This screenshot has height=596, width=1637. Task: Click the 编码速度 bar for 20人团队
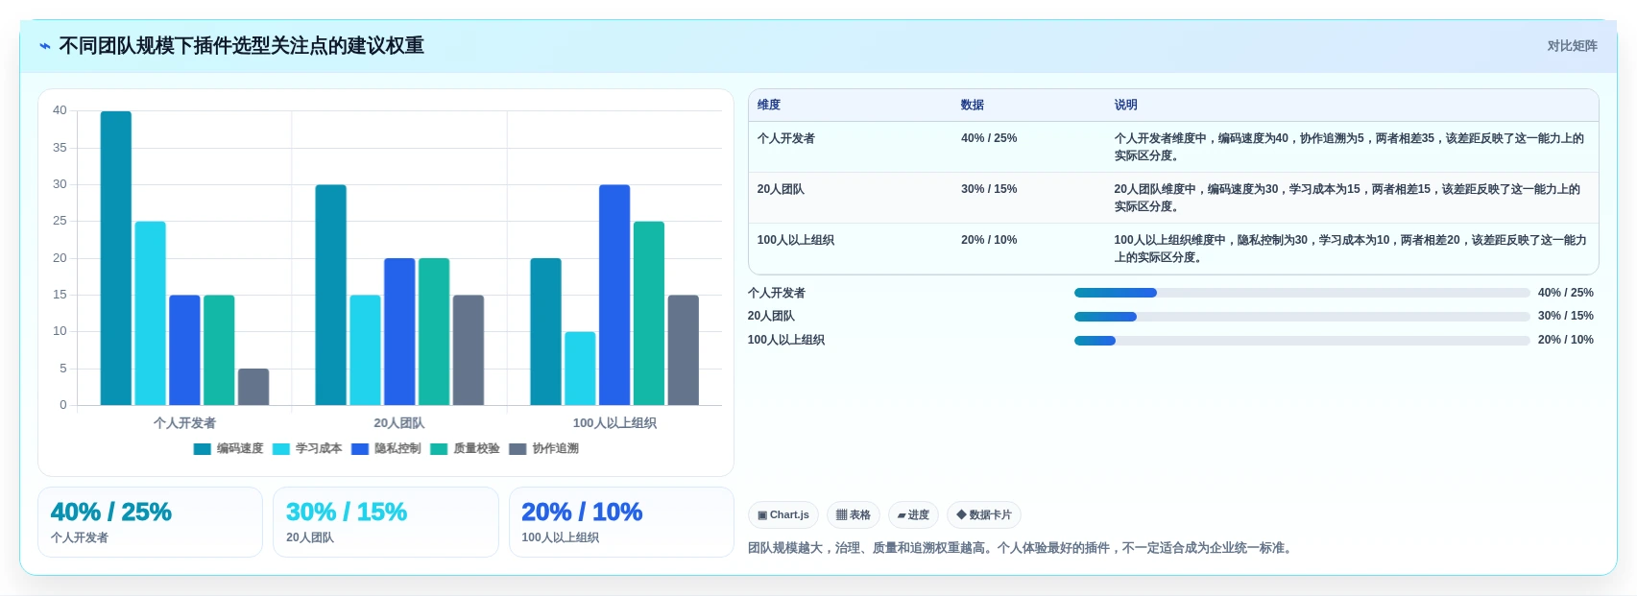tap(331, 295)
